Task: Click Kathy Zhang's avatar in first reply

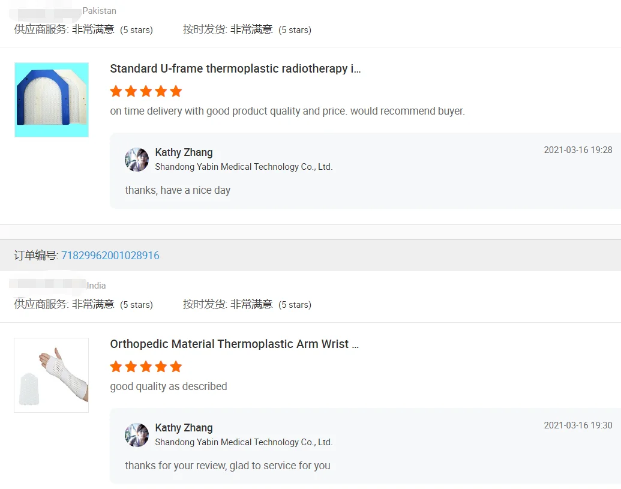Action: (137, 160)
